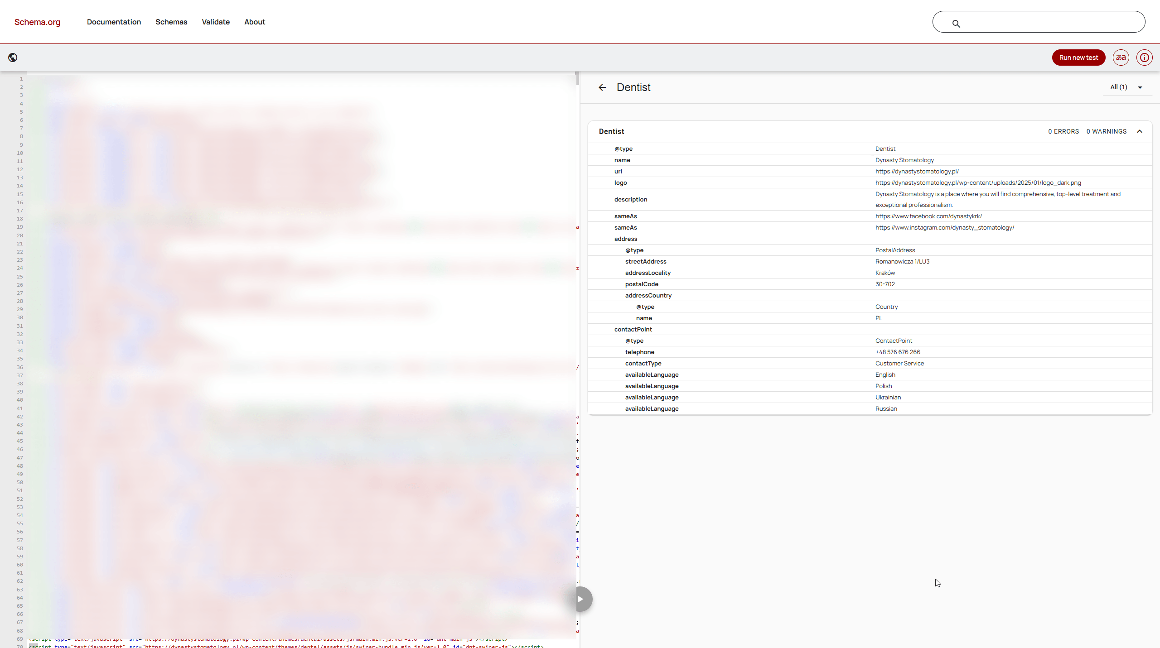Click the globe icon in the toolbar
This screenshot has height=648, width=1160.
tap(13, 58)
